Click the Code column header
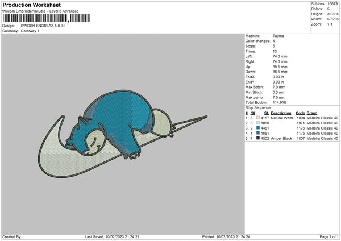 (300, 113)
